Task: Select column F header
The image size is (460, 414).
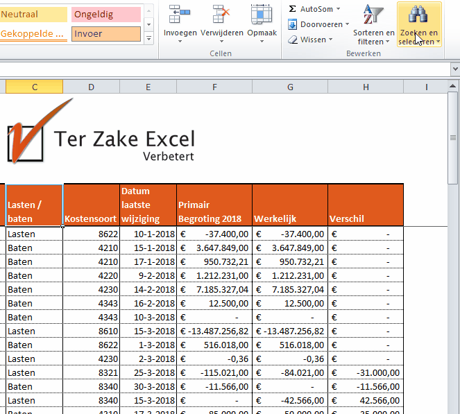Action: tap(214, 87)
